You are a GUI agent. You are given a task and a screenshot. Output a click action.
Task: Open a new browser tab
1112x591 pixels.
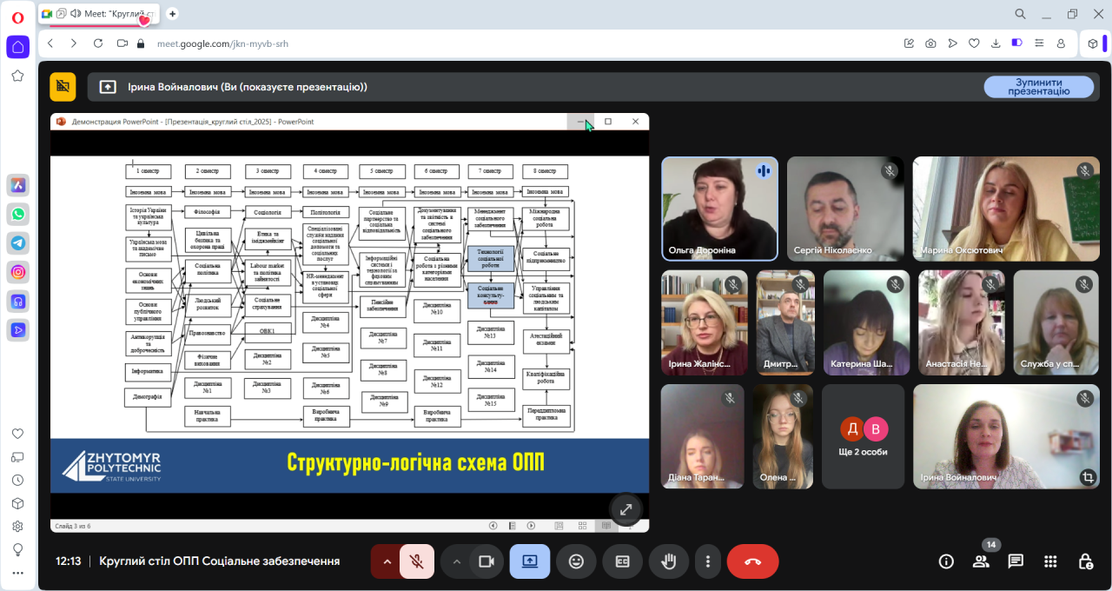(172, 14)
